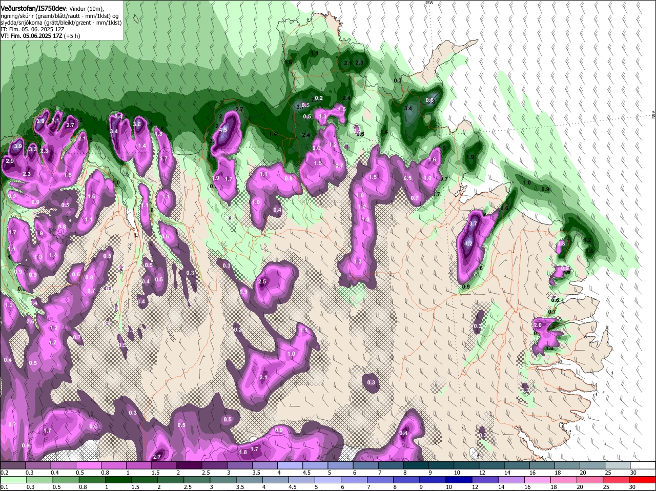Select the white 30 swatch in snow legend
The height and width of the screenshot is (491, 656).
pos(643,465)
